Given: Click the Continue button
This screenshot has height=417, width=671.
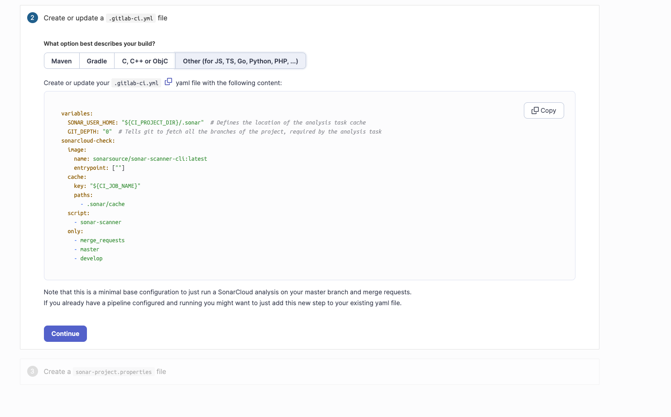Looking at the screenshot, I should (x=65, y=334).
